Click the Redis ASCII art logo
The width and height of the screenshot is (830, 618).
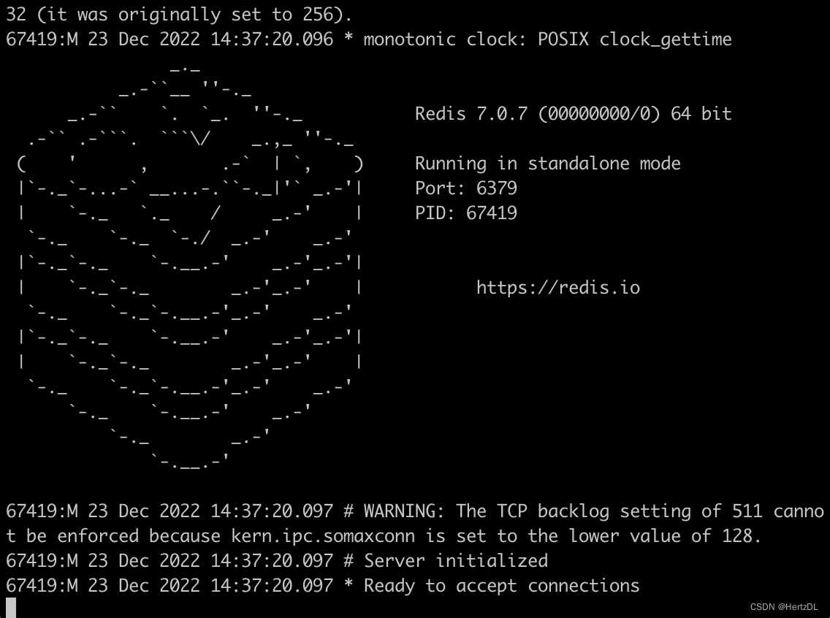tap(191, 267)
